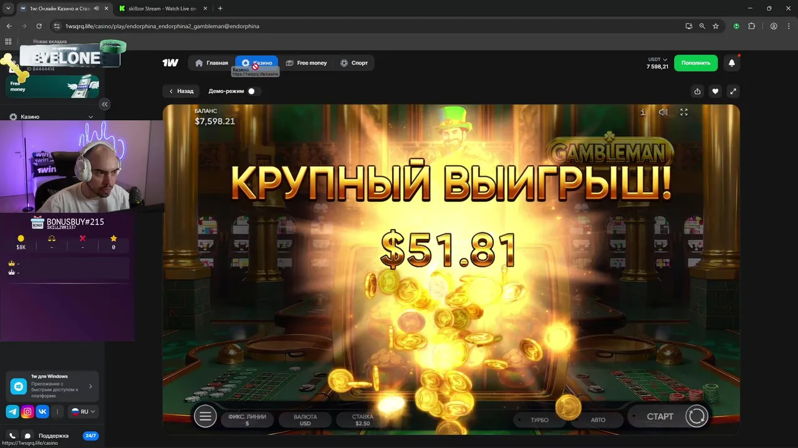The width and height of the screenshot is (798, 448).
Task: Expand game with the fullscreen arrows icon
Action: pos(733,91)
